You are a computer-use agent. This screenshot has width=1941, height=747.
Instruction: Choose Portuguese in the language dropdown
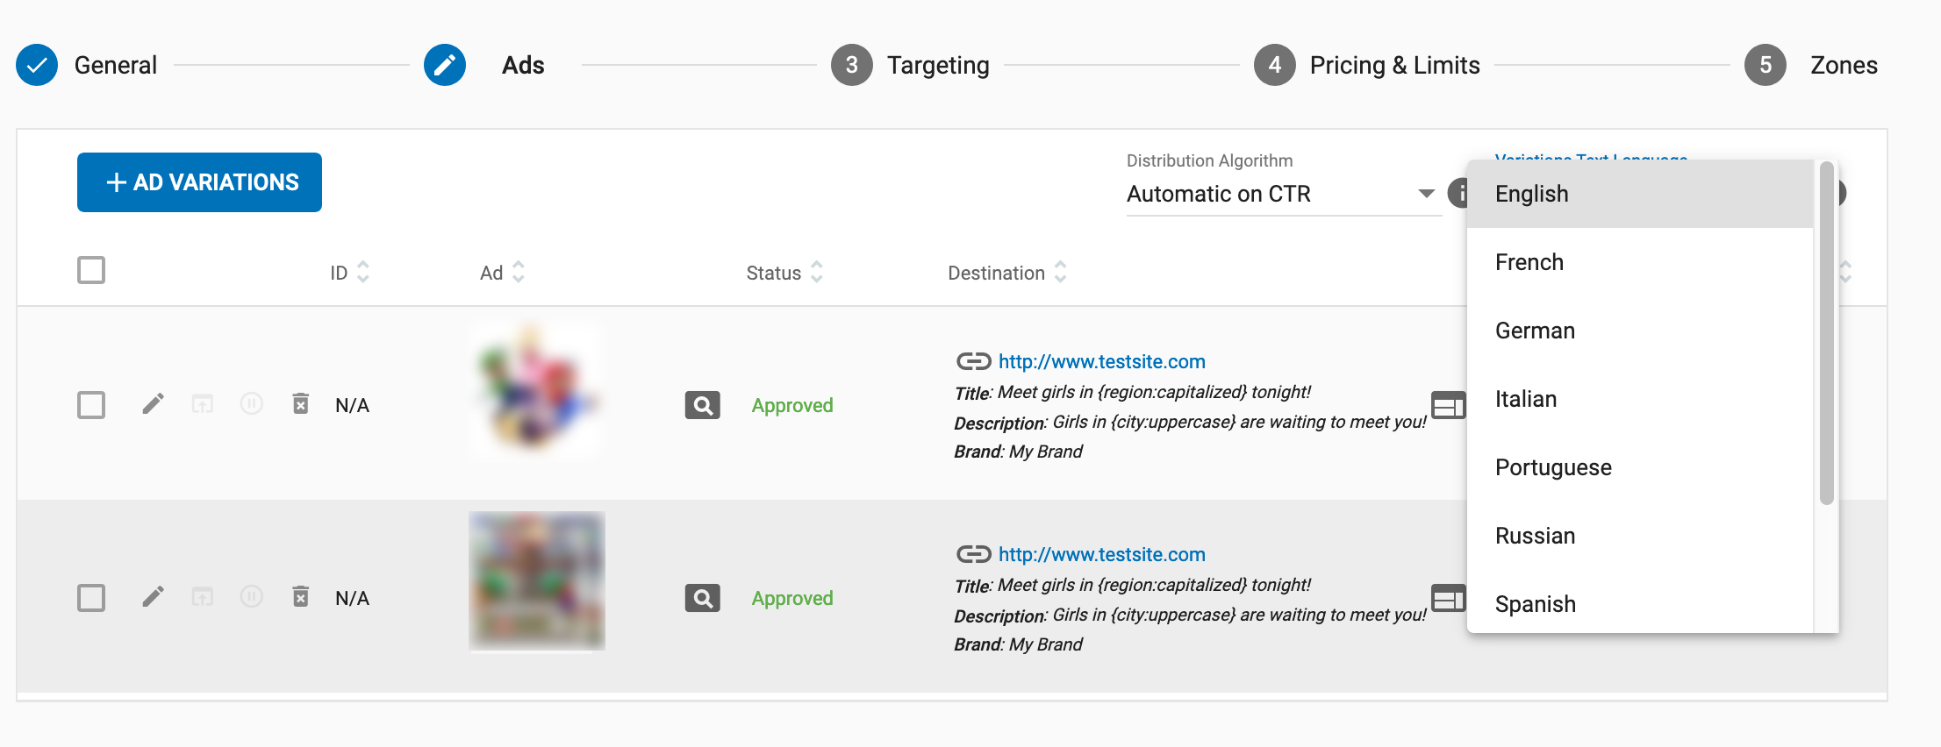[1553, 467]
